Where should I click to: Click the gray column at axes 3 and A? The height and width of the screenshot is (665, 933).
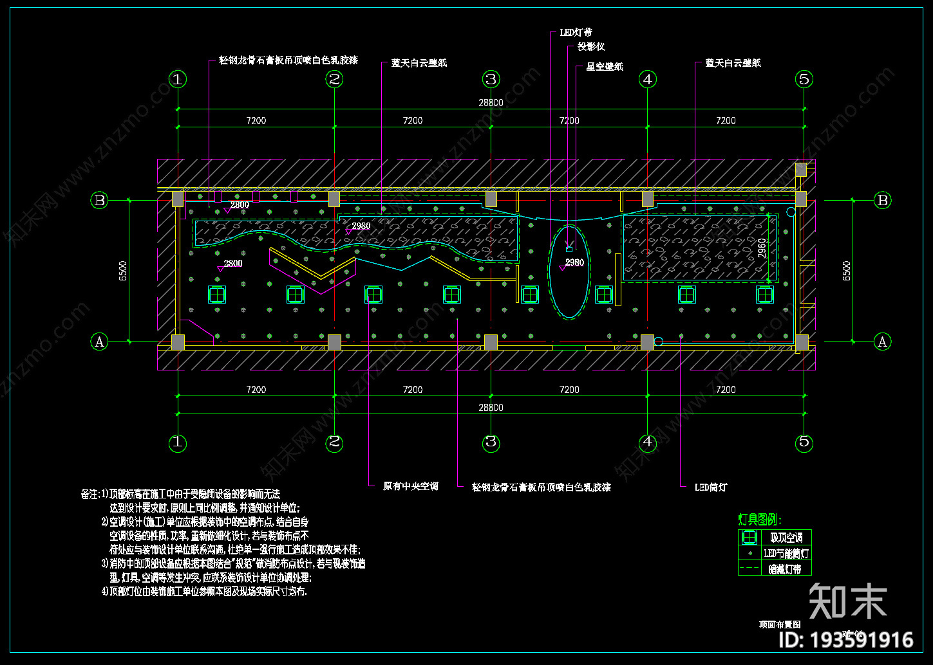491,342
